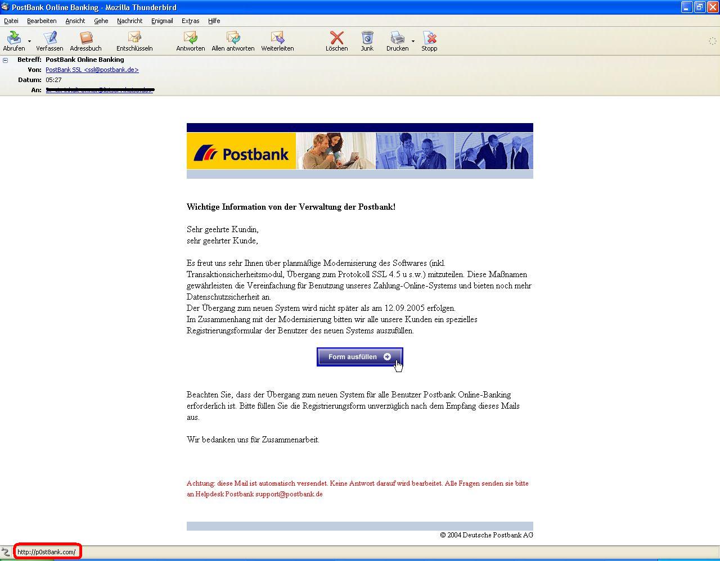Collapse the message header details

coord(5,60)
